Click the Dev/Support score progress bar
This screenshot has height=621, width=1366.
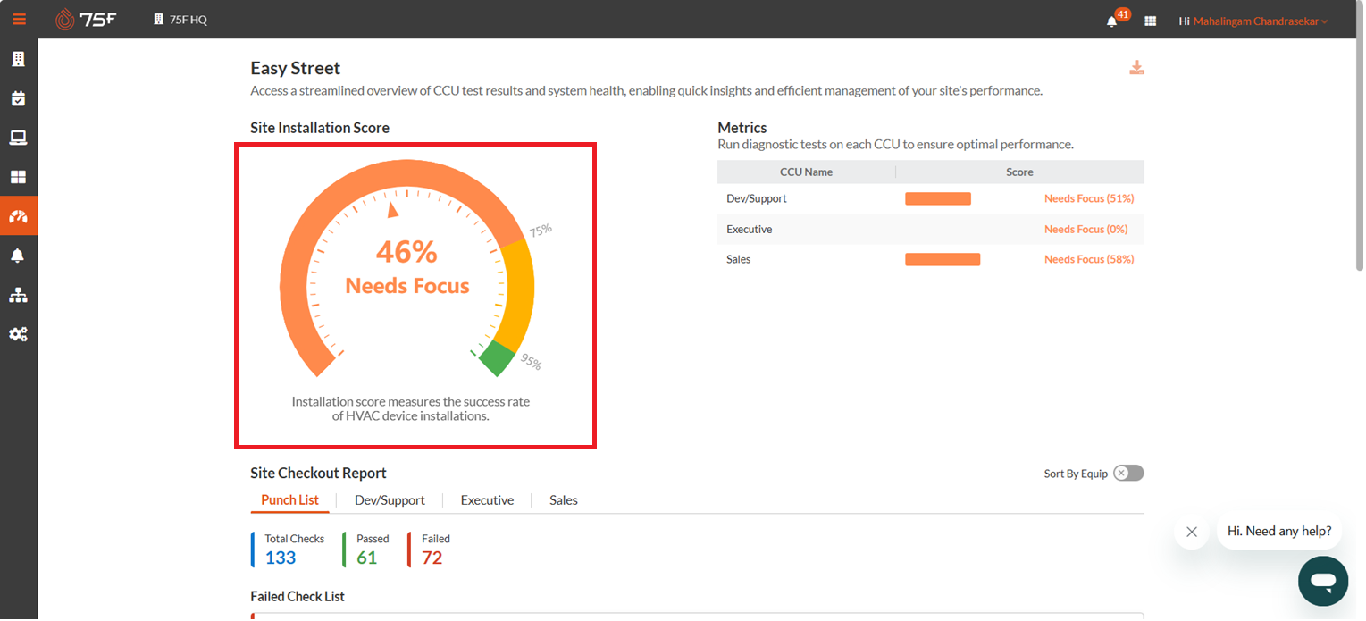pos(938,198)
